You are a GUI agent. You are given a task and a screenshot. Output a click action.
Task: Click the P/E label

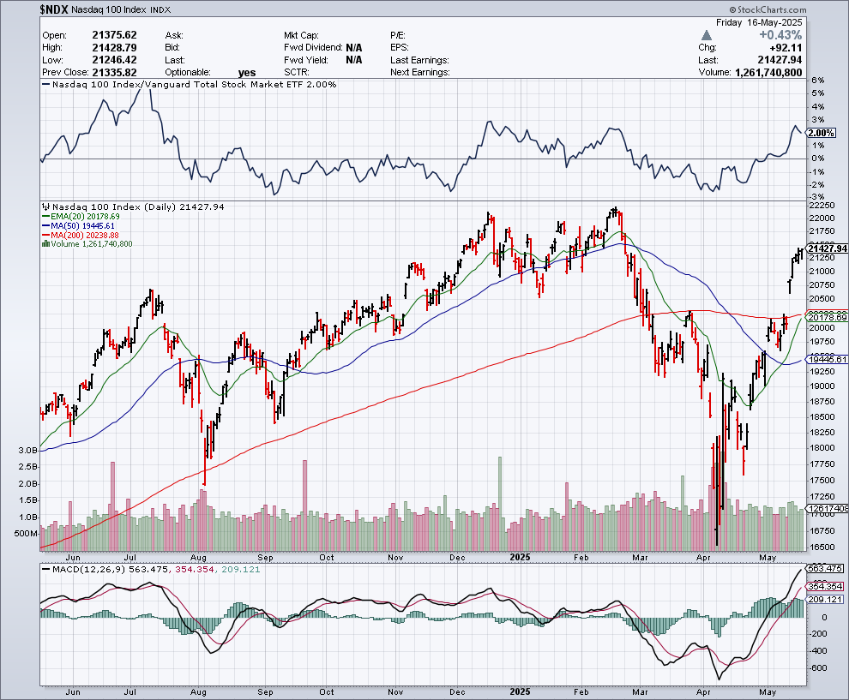tap(398, 35)
